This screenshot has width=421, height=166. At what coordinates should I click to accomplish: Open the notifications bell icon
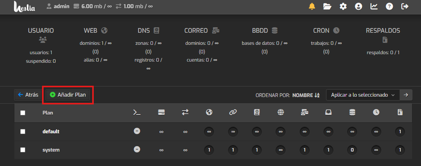tap(312, 6)
